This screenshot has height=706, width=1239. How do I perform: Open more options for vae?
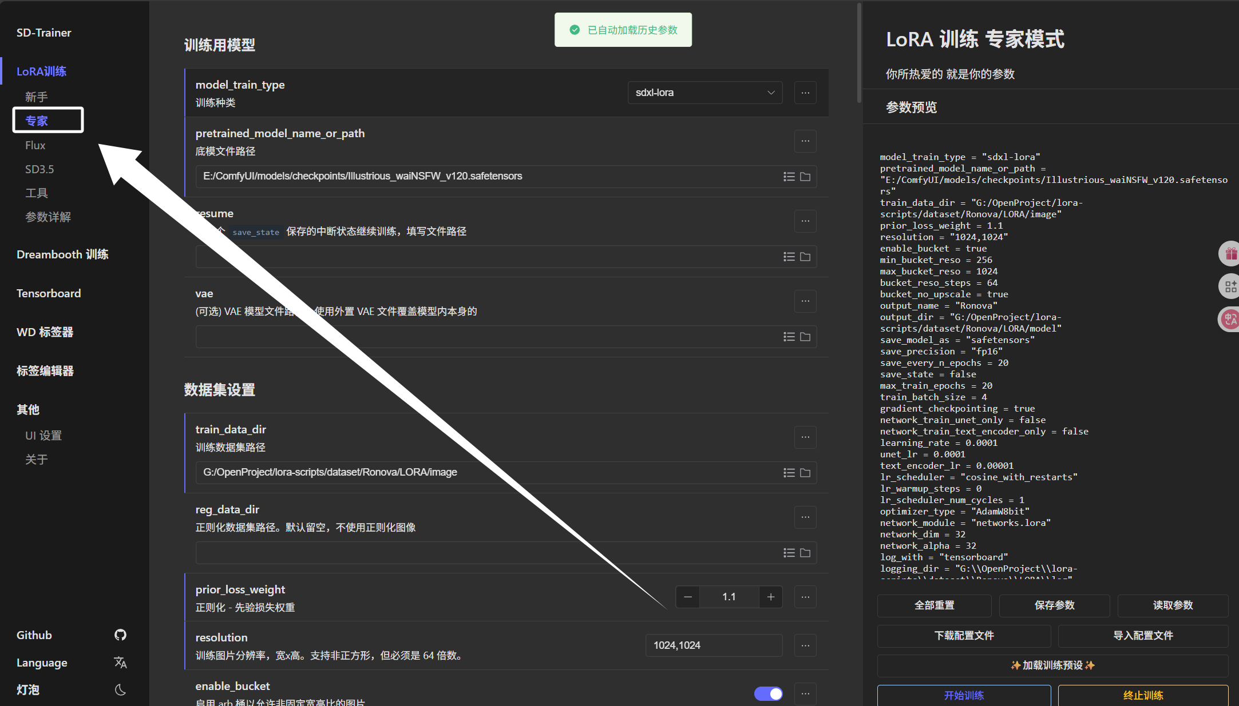(x=805, y=301)
